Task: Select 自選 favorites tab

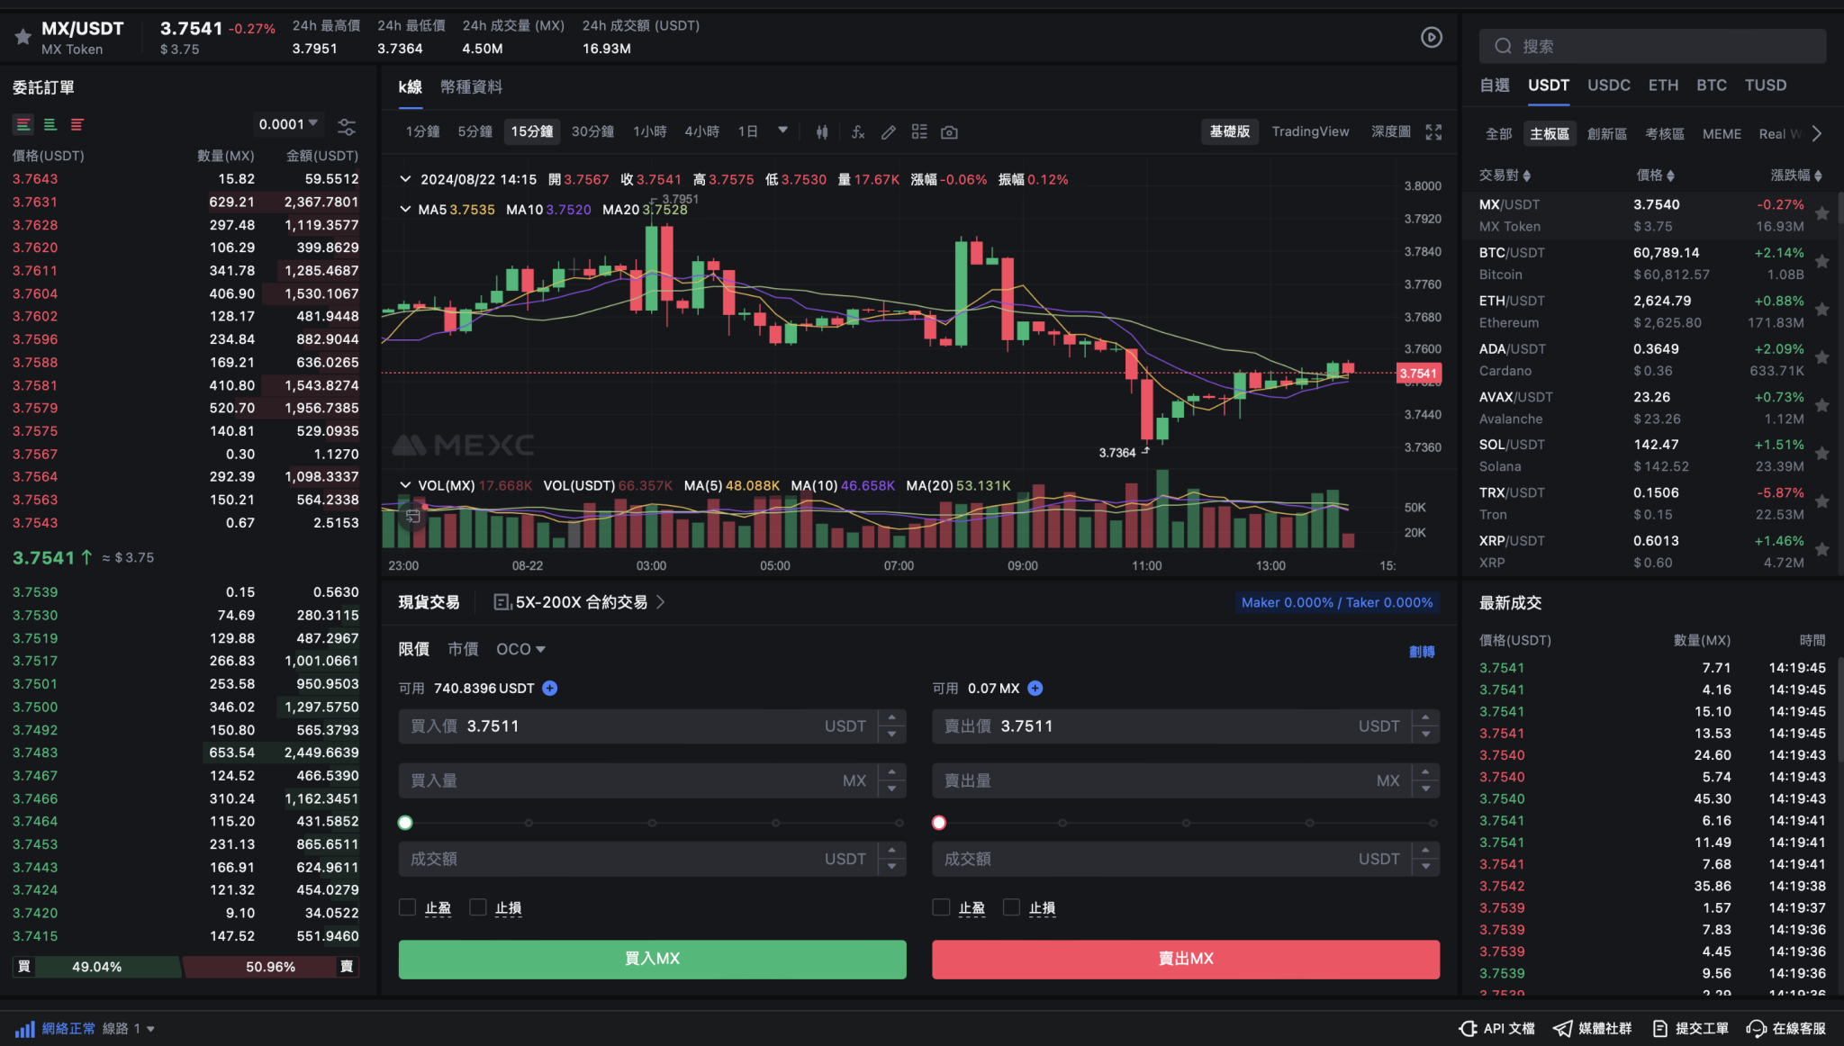Action: (x=1495, y=85)
